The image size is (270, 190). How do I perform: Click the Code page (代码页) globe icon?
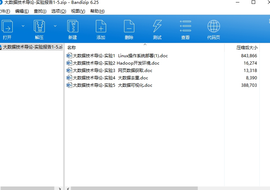pyautogui.click(x=214, y=26)
